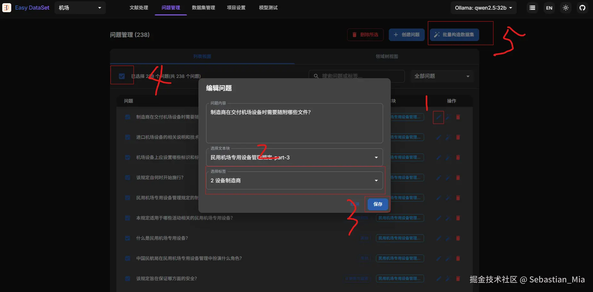
Task: Open the task list icon in the top bar
Action: click(x=532, y=8)
